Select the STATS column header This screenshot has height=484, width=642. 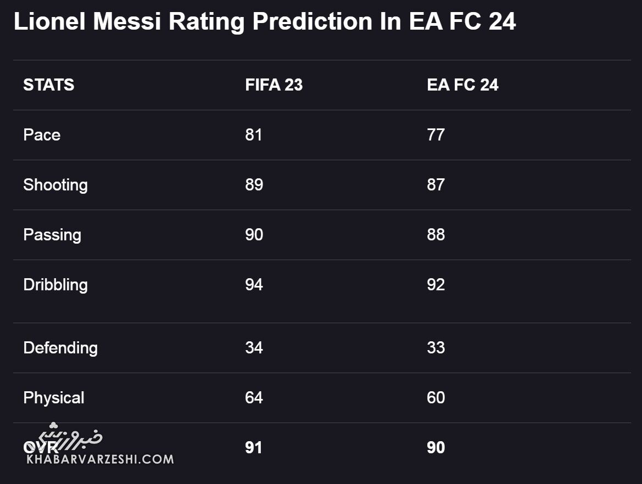[x=48, y=85]
